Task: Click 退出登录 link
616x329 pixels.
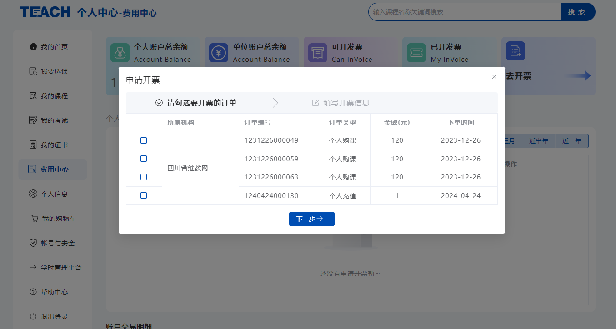Action: tap(54, 317)
